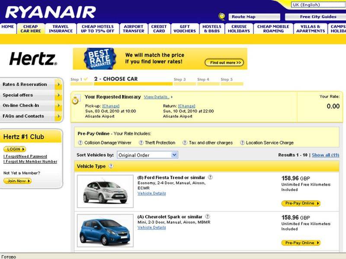Click arrow beside FAQs and Contacts
Image resolution: width=346 pixels, height=259 pixels.
point(58,116)
